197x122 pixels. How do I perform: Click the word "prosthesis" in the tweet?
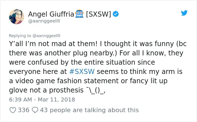tap(66, 90)
